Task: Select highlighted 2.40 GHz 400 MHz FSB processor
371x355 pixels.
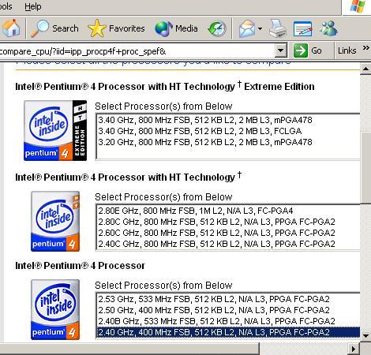Action: (x=228, y=332)
